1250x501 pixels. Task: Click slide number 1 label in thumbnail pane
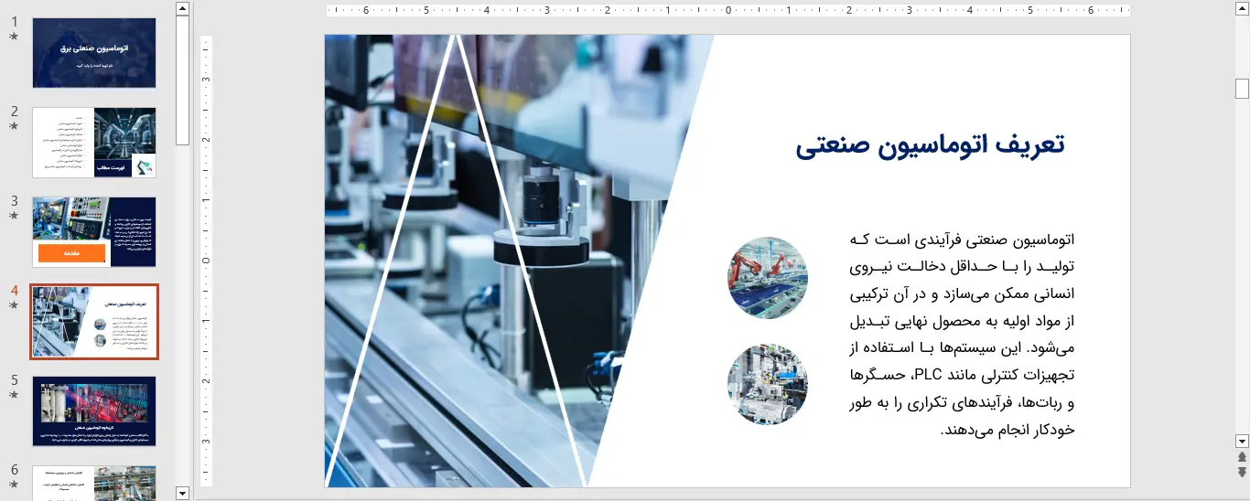tap(14, 22)
